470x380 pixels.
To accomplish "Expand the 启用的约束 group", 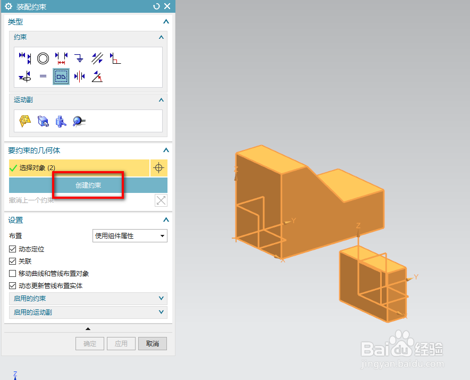I will click(88, 299).
